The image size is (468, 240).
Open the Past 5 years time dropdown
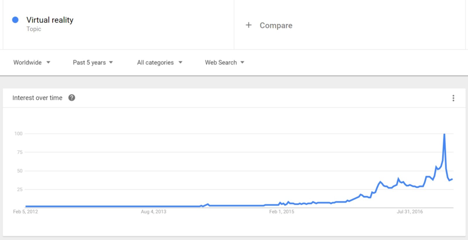(93, 62)
